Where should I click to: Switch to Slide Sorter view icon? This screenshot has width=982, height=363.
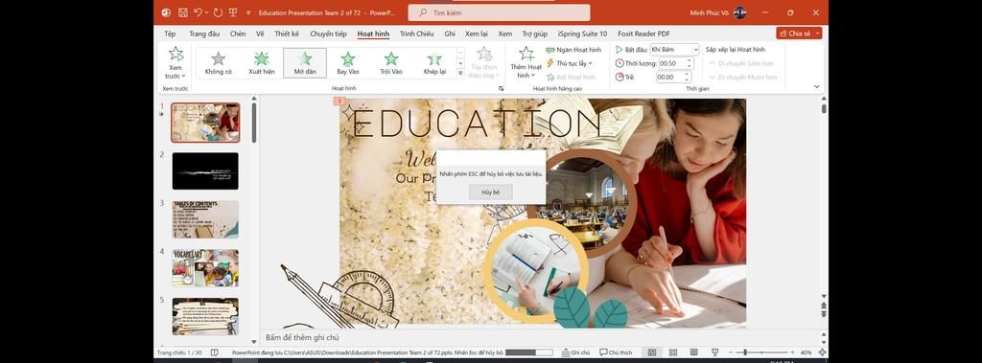pos(672,352)
